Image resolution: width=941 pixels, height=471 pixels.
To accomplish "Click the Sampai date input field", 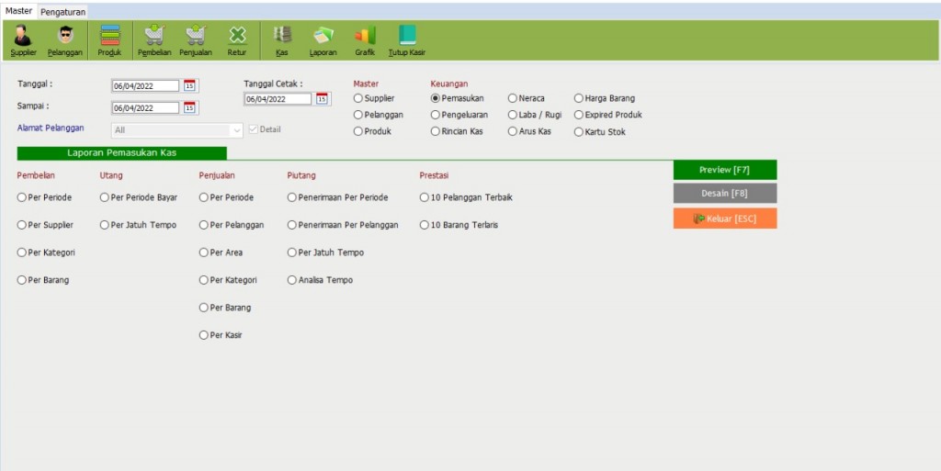I will (x=145, y=108).
